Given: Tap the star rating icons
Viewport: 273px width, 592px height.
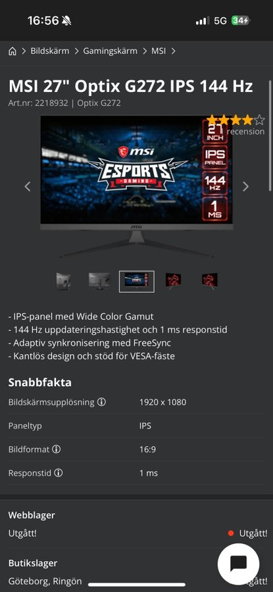Looking at the screenshot, I should pyautogui.click(x=236, y=120).
